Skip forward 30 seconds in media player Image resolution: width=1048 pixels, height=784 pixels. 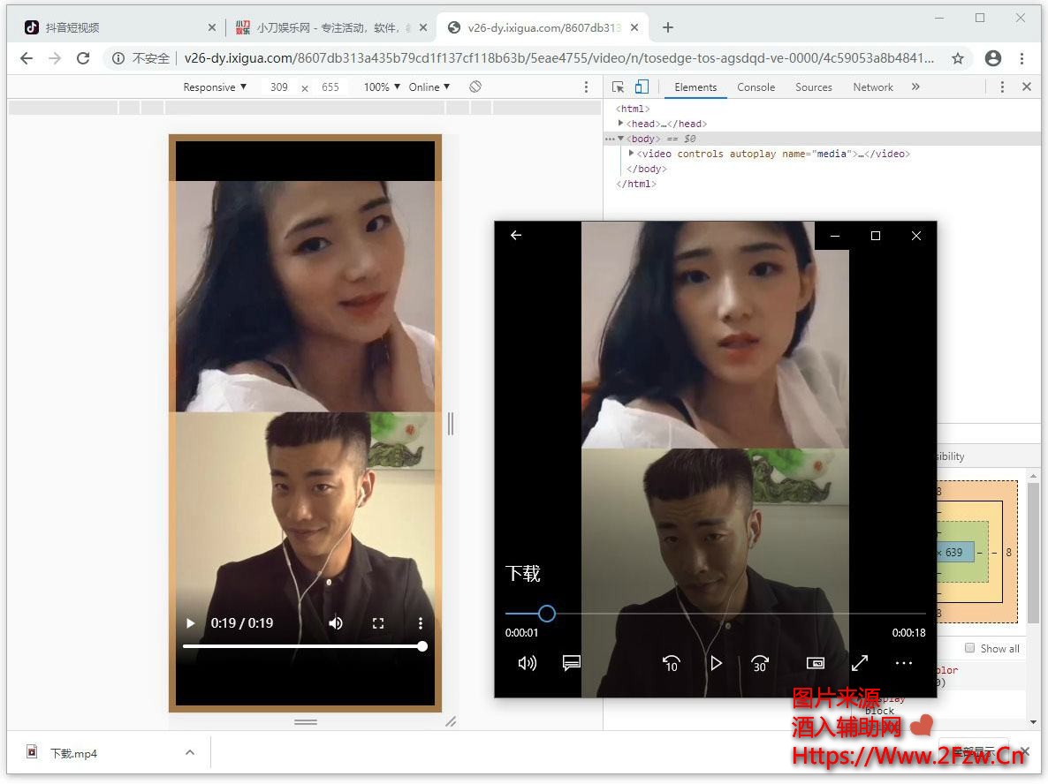tap(760, 663)
